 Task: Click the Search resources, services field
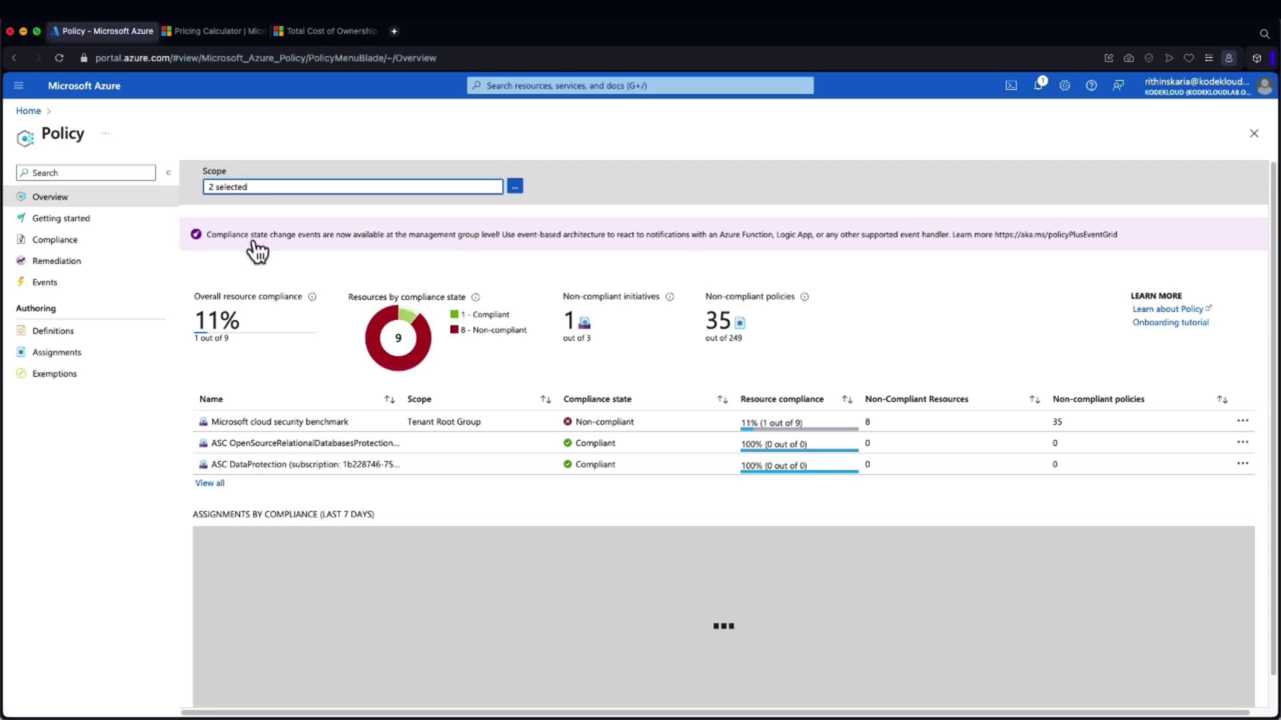[640, 85]
